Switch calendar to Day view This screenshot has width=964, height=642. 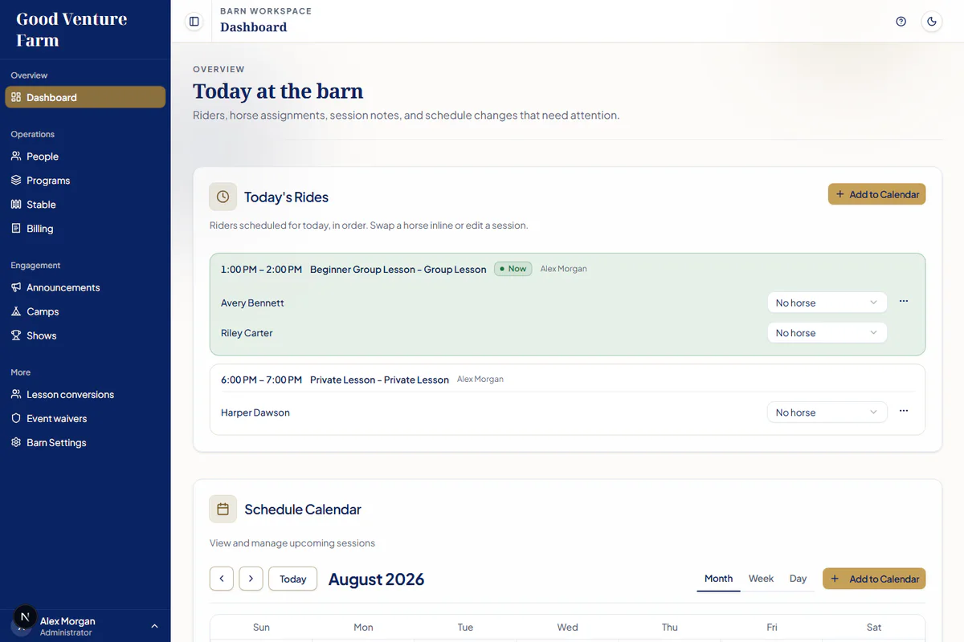coord(798,579)
